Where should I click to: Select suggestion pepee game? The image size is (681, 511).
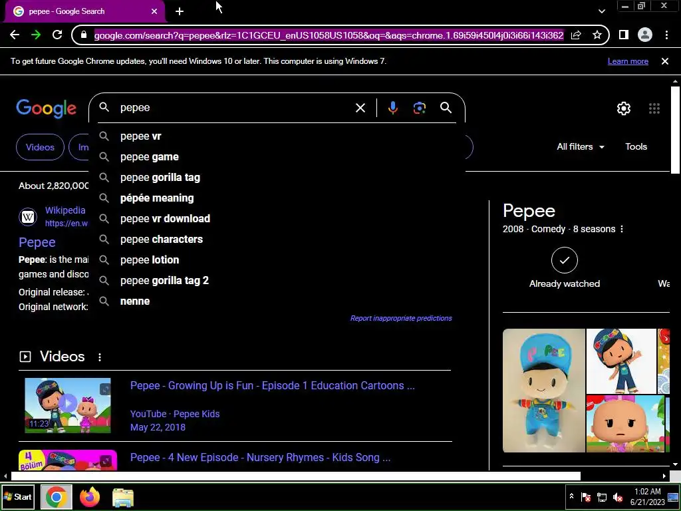pyautogui.click(x=277, y=157)
